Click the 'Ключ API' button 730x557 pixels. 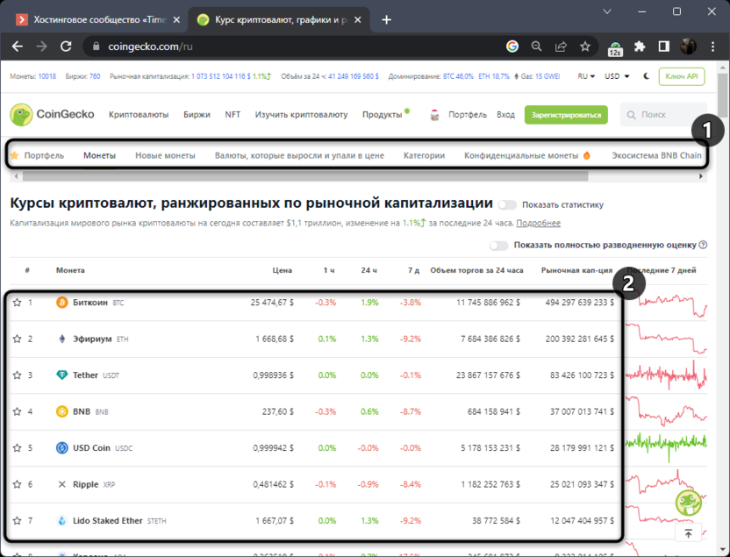coord(682,76)
